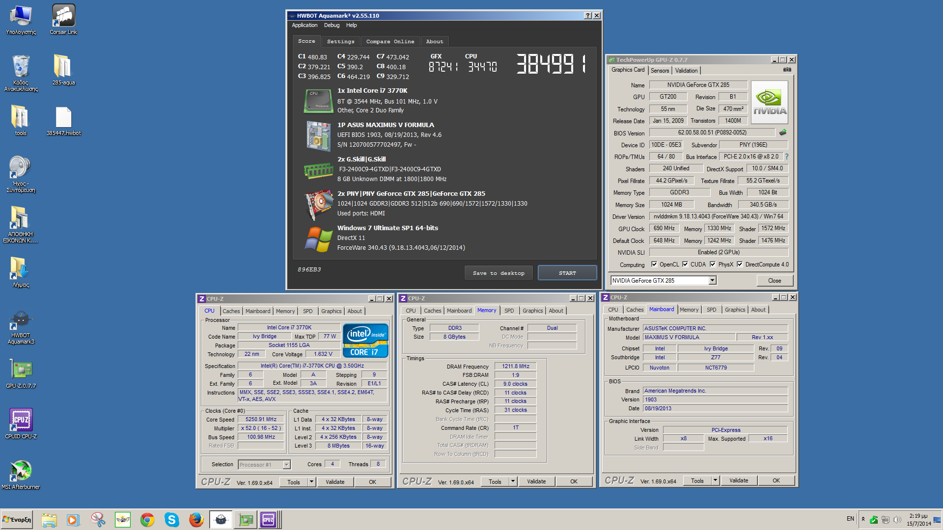Open the Help menu in Aquamark
This screenshot has height=530, width=943.
coord(351,25)
